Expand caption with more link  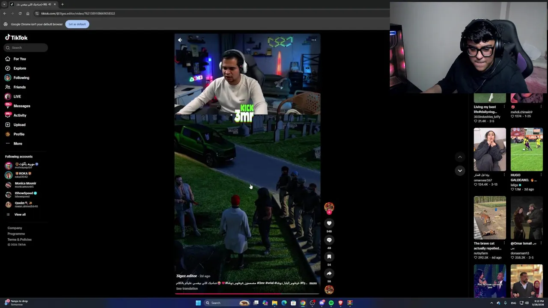(x=313, y=283)
